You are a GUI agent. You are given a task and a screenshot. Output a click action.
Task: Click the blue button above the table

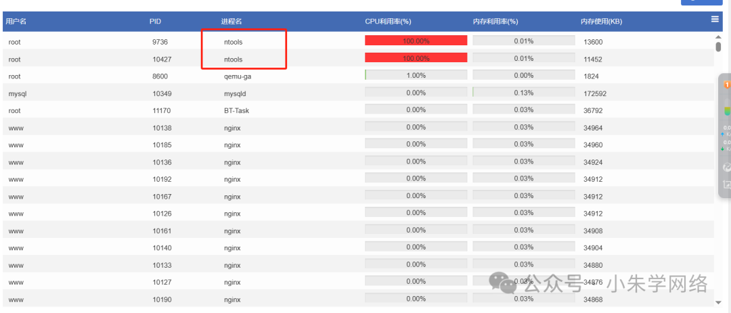point(702,2)
